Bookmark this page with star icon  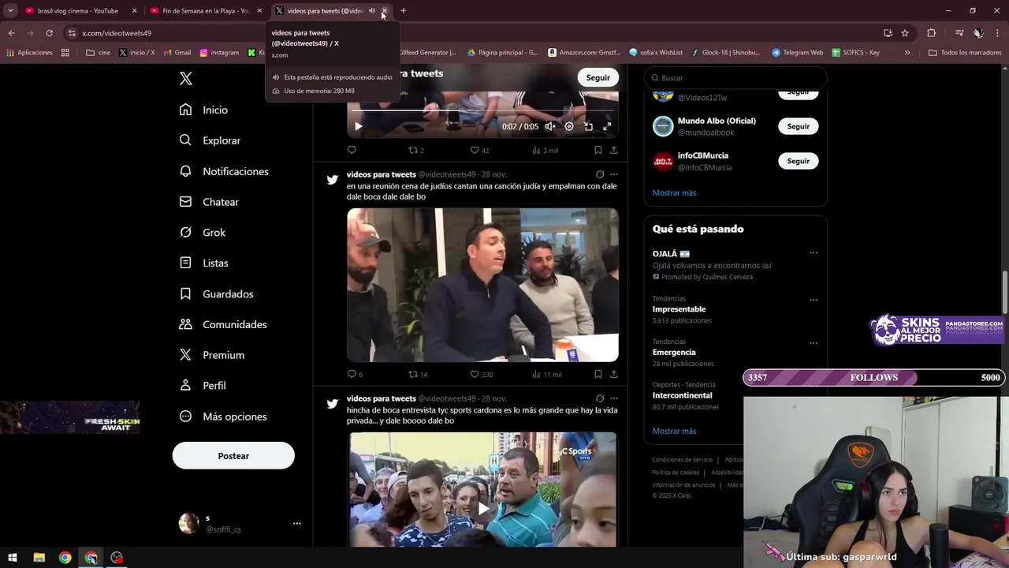tap(905, 33)
